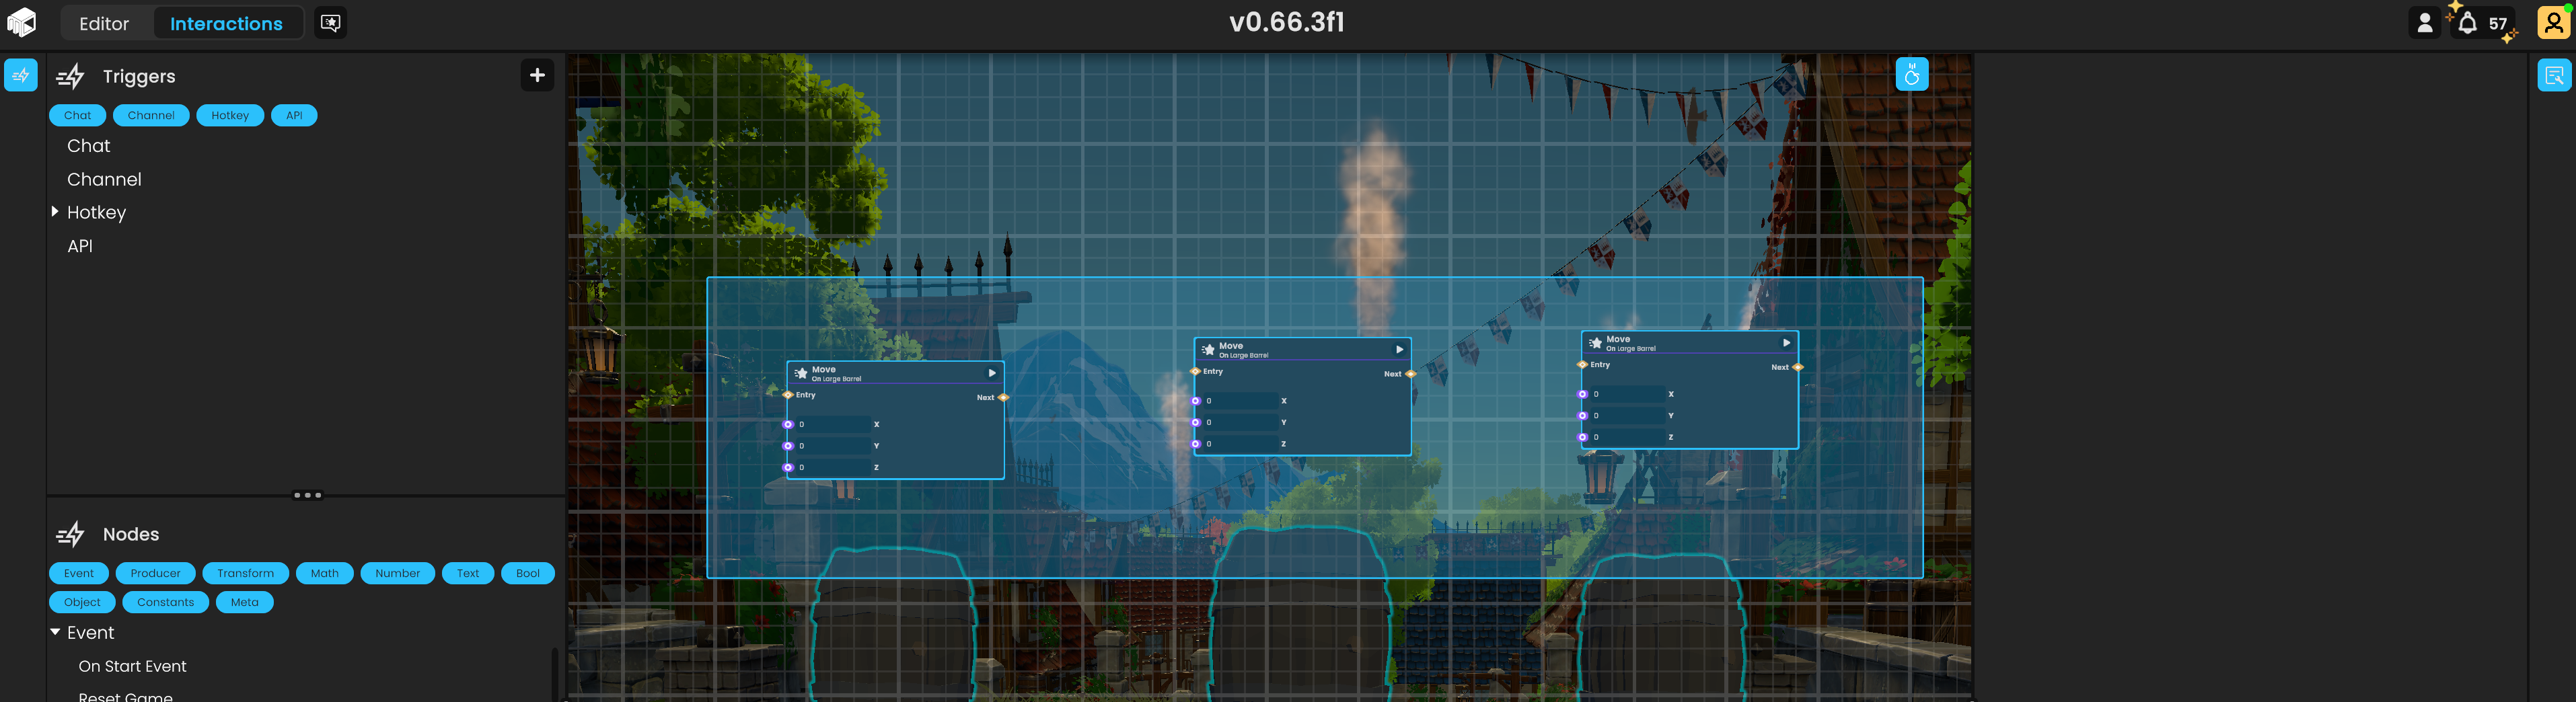Toggle the Producer node filter chip
Screen dimensions: 2576x702
(155, 573)
